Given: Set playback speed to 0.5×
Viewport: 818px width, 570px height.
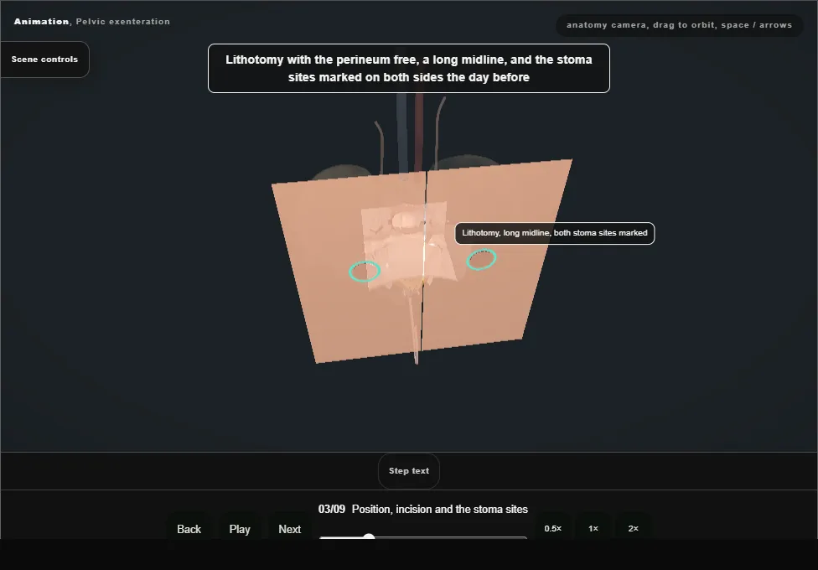Looking at the screenshot, I should tap(553, 528).
